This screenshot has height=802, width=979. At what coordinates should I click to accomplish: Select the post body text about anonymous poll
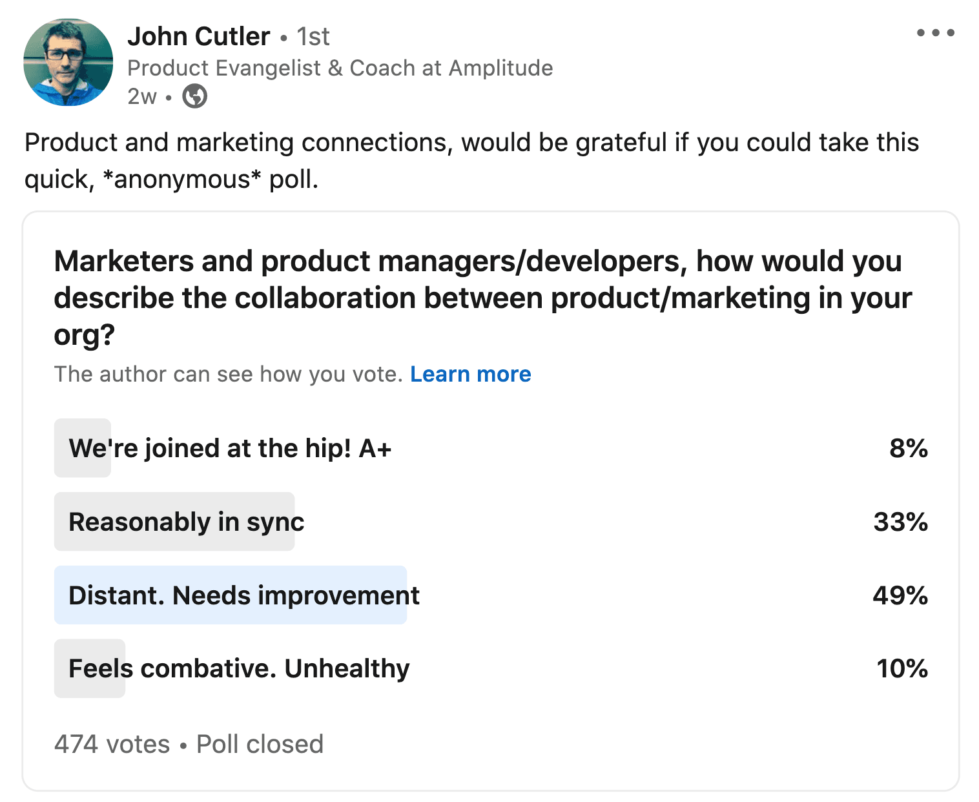[x=473, y=160]
